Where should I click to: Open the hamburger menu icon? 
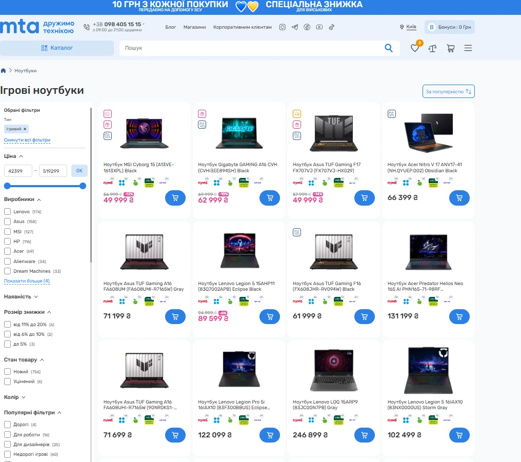click(x=468, y=48)
